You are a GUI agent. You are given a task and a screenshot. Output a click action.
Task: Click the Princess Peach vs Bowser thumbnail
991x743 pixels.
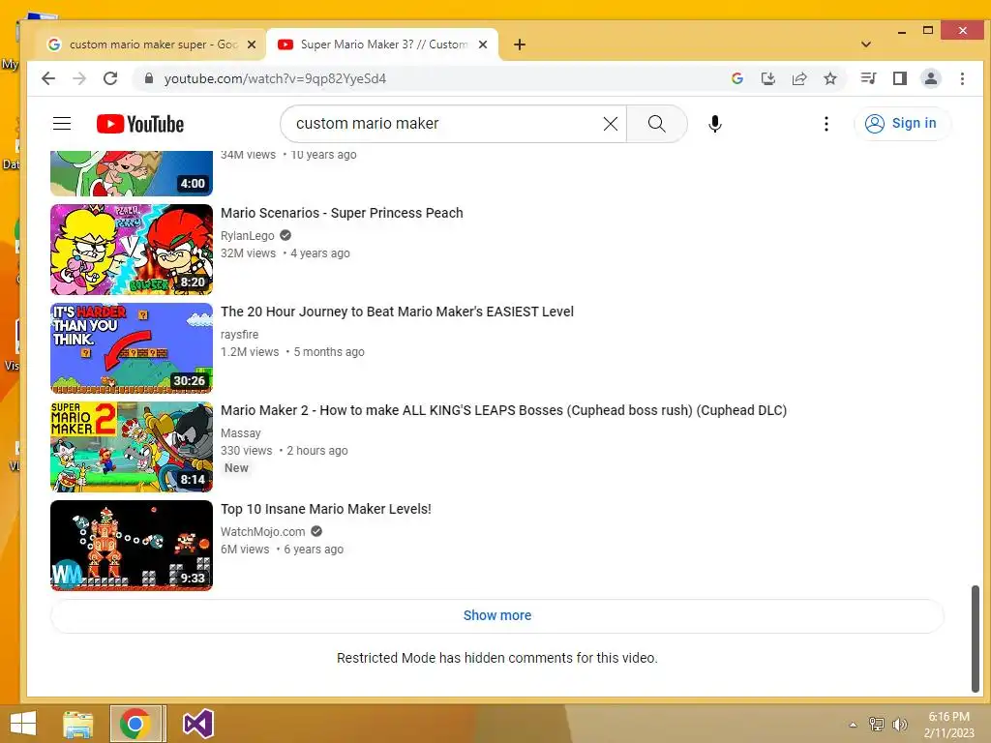click(x=132, y=250)
